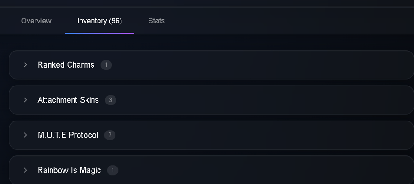
Task: Click the Rainbow Is Magic title text
Action: click(x=69, y=170)
